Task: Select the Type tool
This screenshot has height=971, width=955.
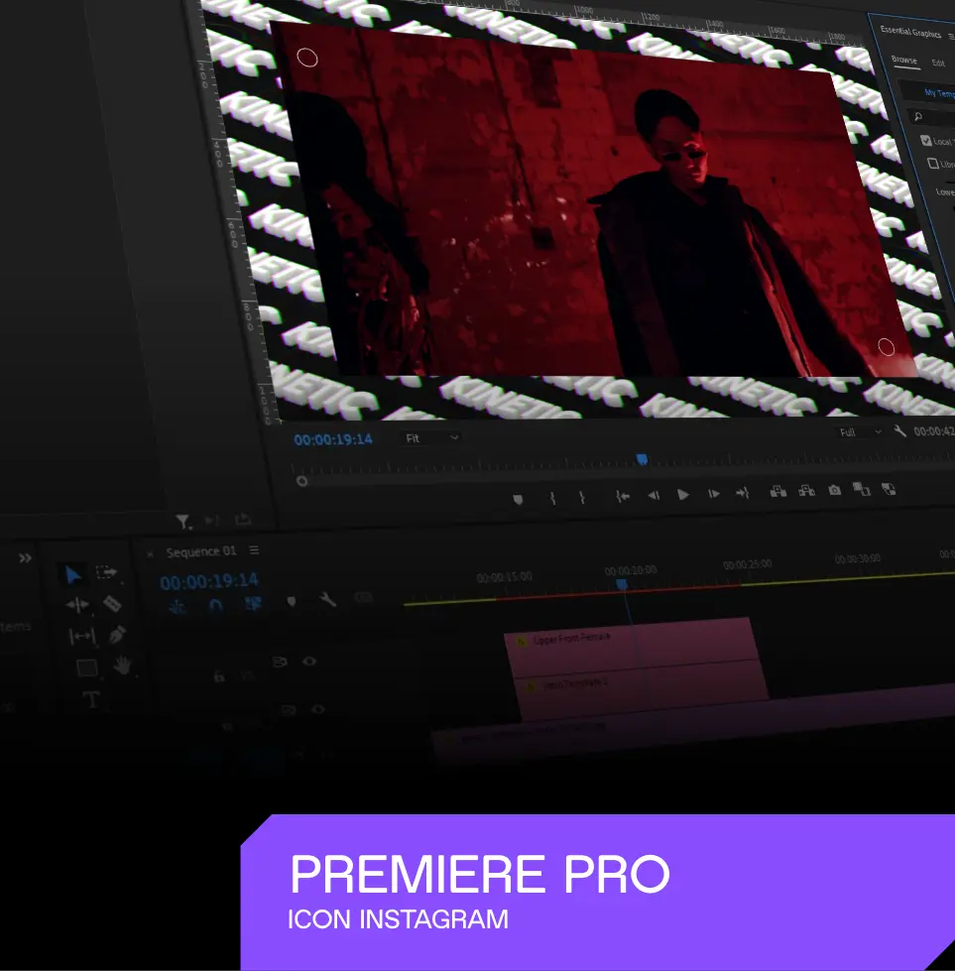Action: point(91,699)
